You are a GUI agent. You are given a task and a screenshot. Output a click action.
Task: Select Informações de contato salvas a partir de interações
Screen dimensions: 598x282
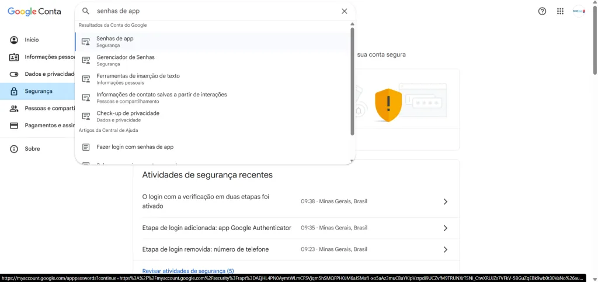coord(213,98)
